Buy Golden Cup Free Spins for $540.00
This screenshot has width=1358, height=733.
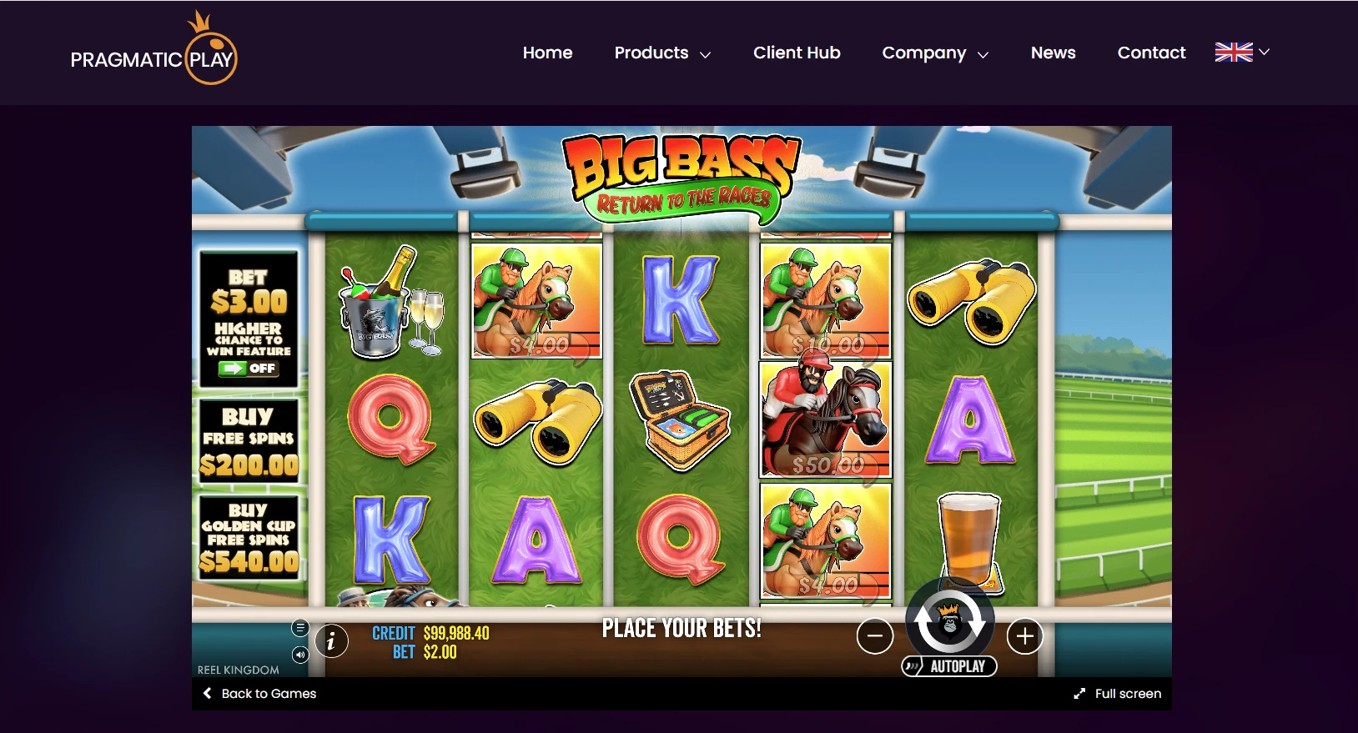coord(249,536)
